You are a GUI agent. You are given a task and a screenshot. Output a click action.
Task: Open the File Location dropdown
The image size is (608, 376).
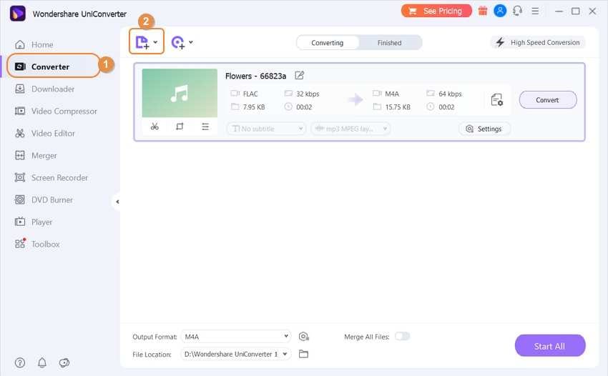tap(236, 354)
